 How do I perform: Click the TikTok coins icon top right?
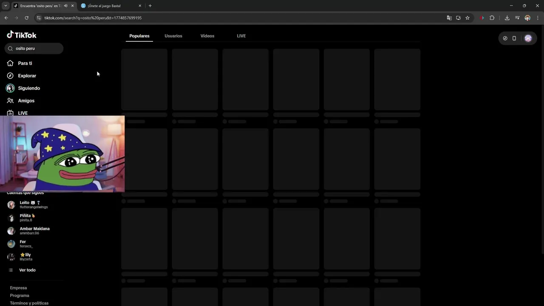[x=505, y=38]
